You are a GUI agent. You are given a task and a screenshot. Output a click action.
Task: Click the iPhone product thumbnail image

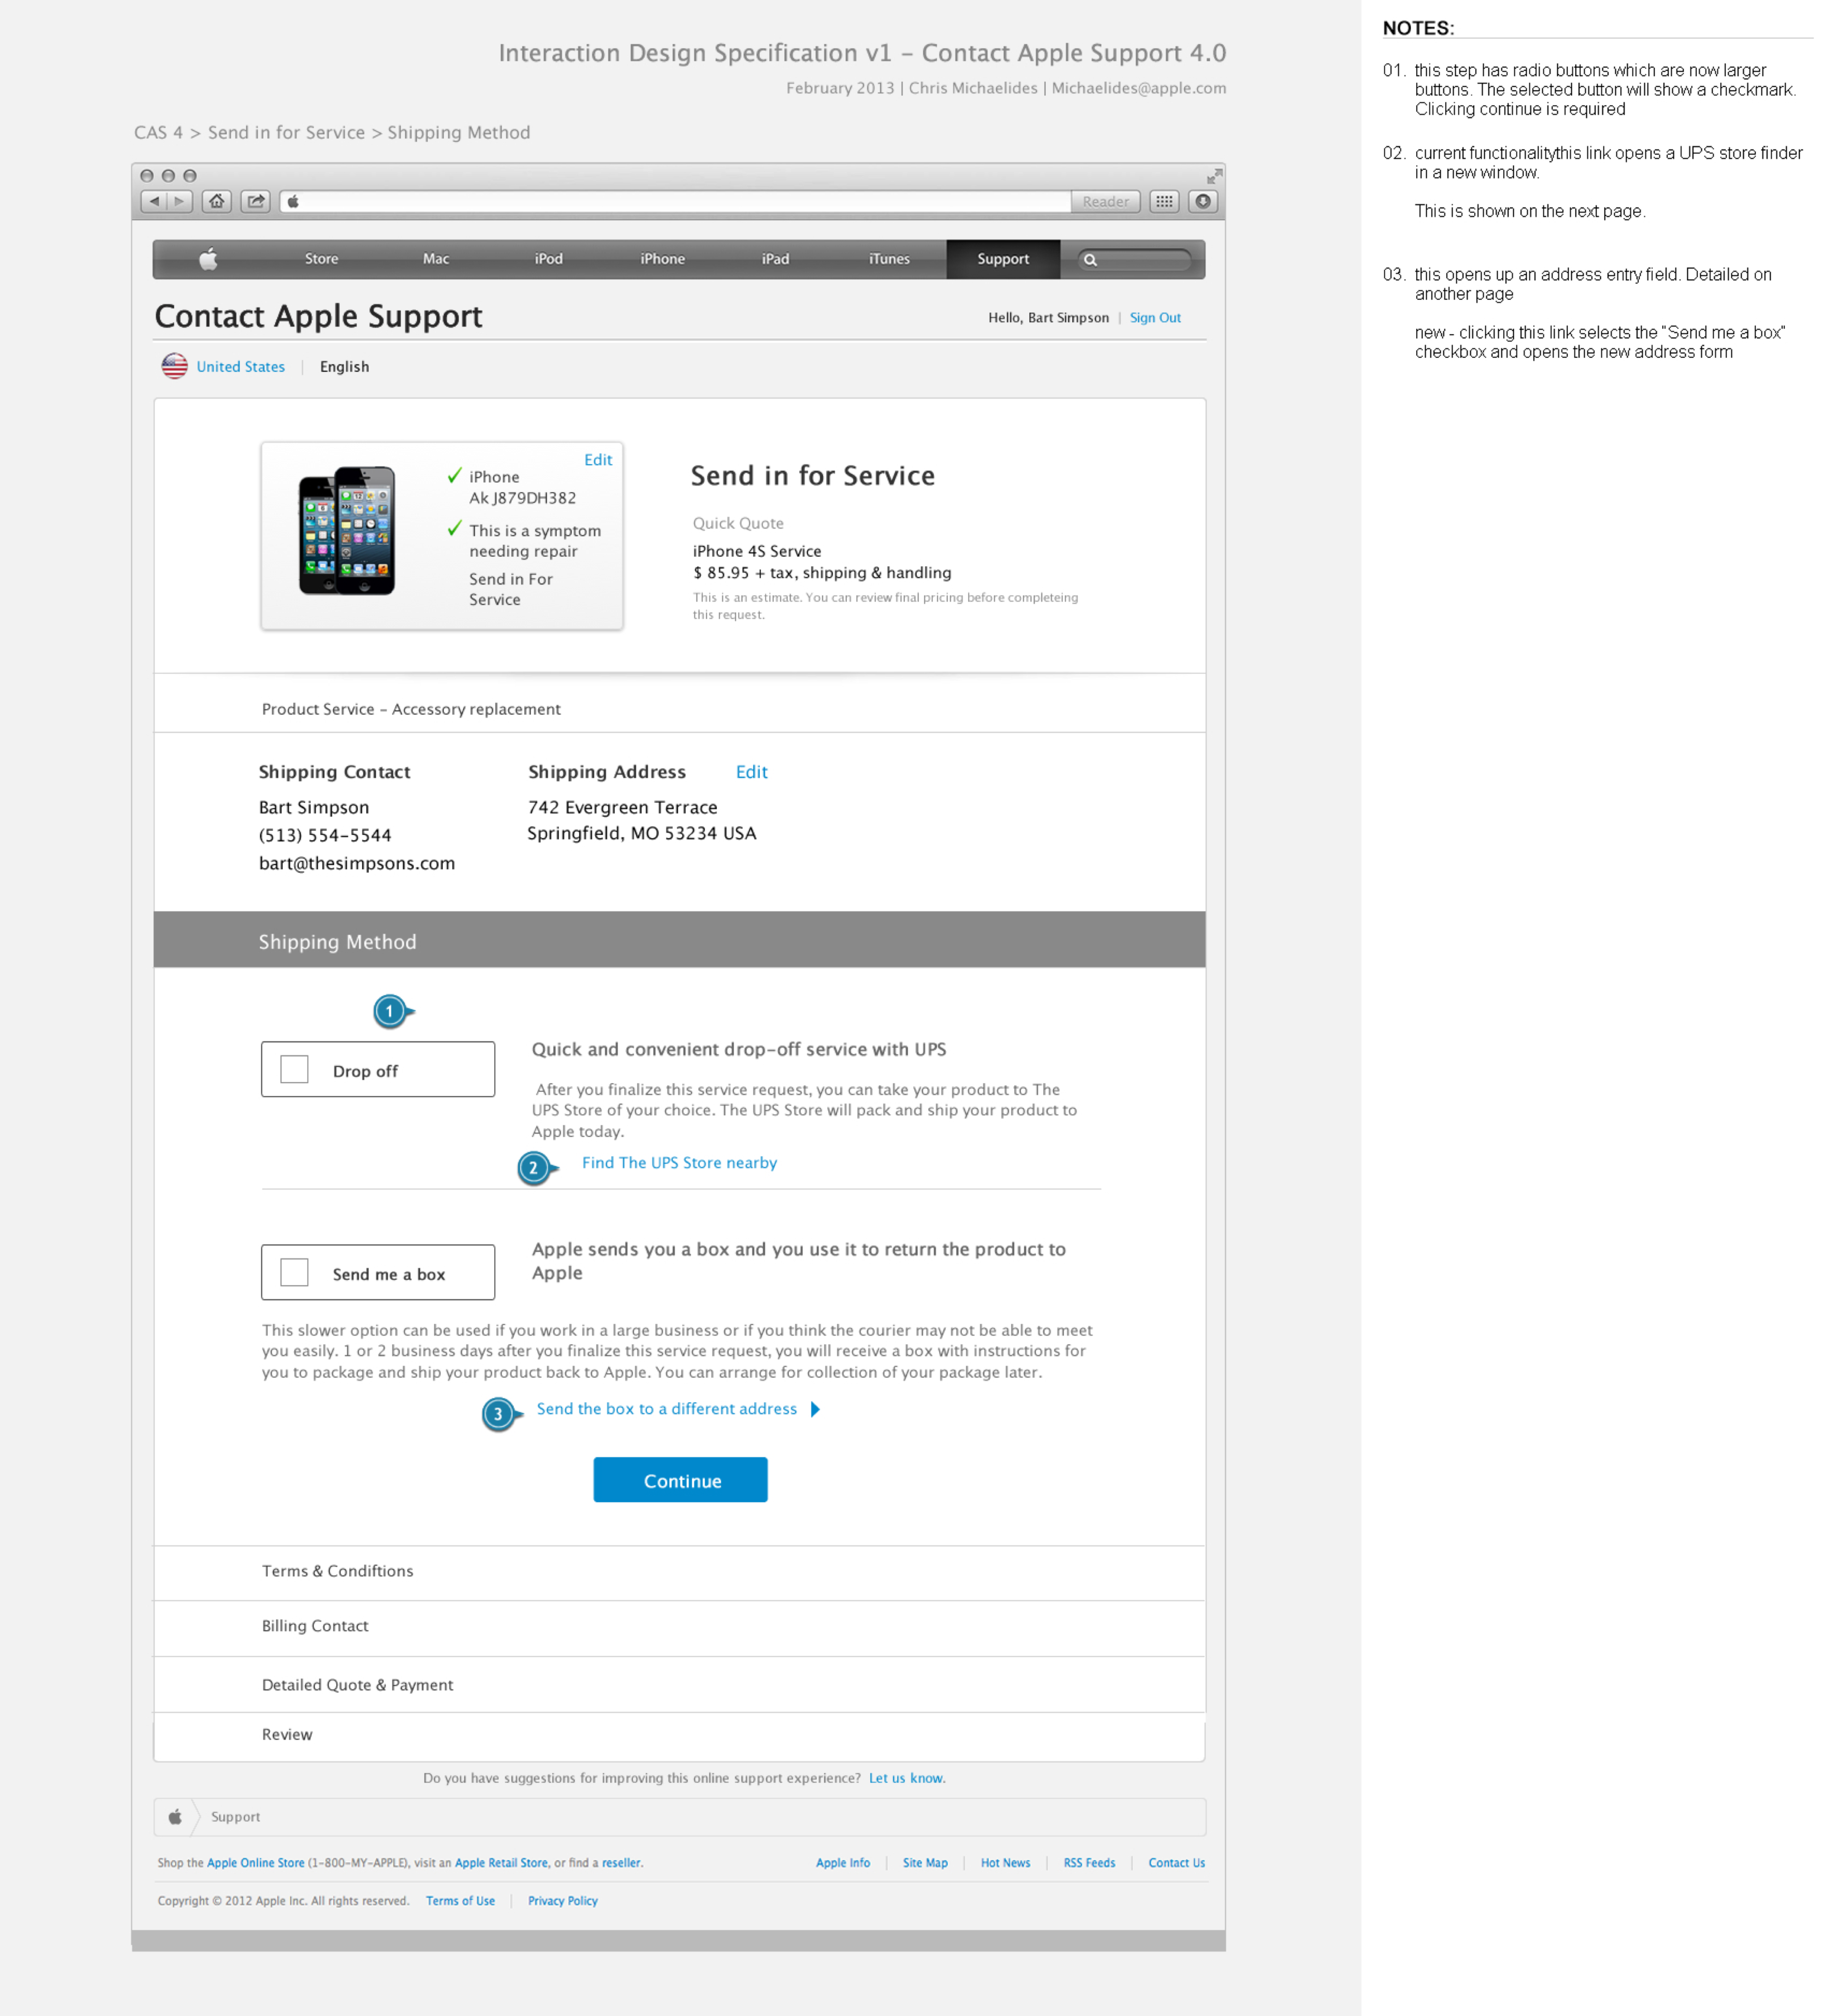347,531
